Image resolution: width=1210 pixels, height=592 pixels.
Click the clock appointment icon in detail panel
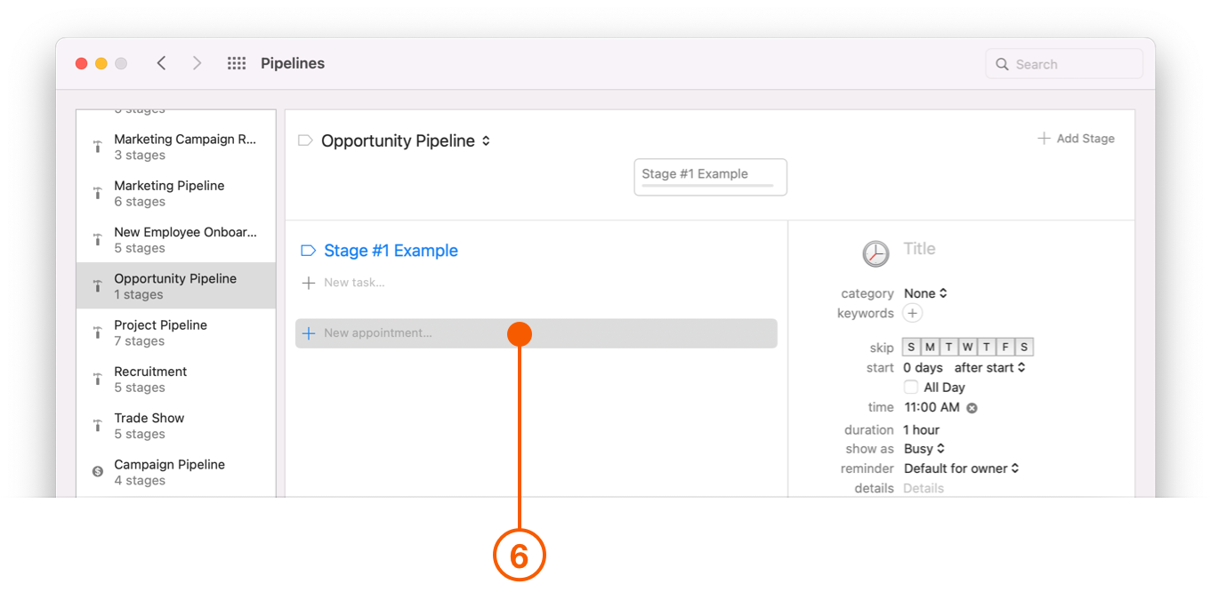coord(875,253)
